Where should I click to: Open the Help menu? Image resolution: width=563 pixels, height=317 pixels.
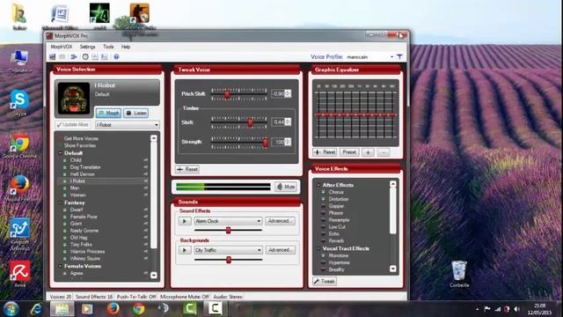pos(125,47)
